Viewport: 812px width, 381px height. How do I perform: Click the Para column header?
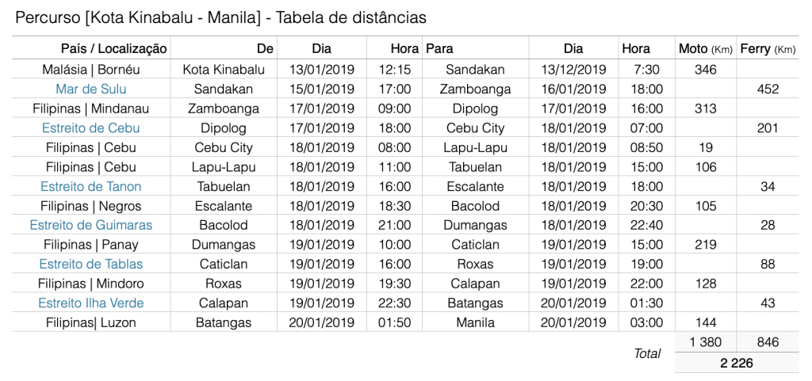click(x=440, y=48)
